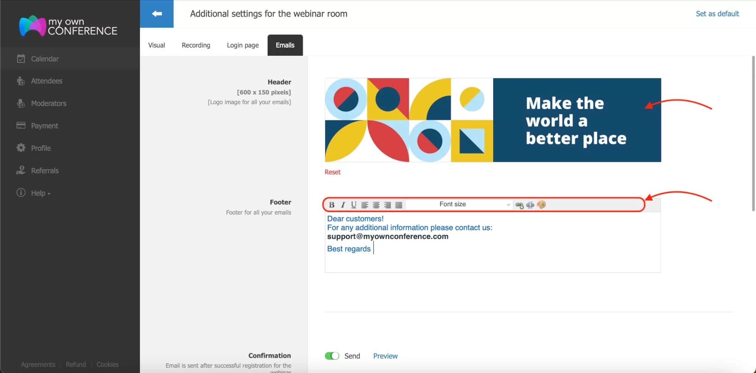This screenshot has height=373, width=756.
Task: Open Attendees from the sidebar
Action: (47, 81)
